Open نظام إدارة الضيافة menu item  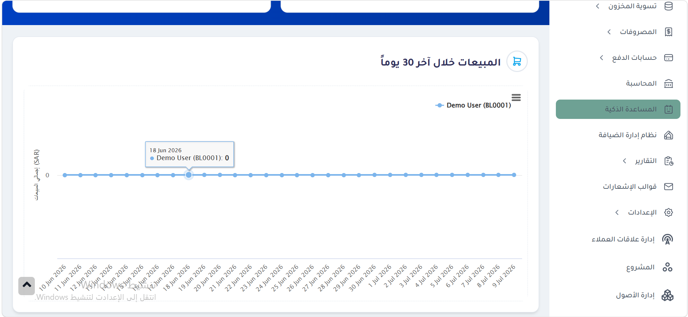pos(627,135)
